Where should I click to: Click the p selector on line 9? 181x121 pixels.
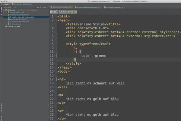(74, 48)
